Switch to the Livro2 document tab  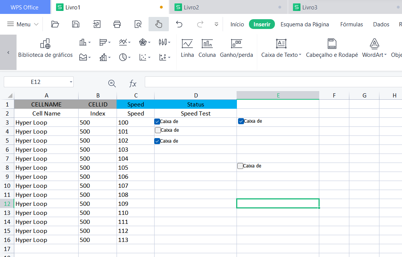(x=191, y=7)
